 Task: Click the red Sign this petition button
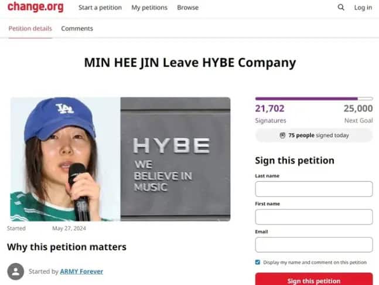tap(314, 279)
